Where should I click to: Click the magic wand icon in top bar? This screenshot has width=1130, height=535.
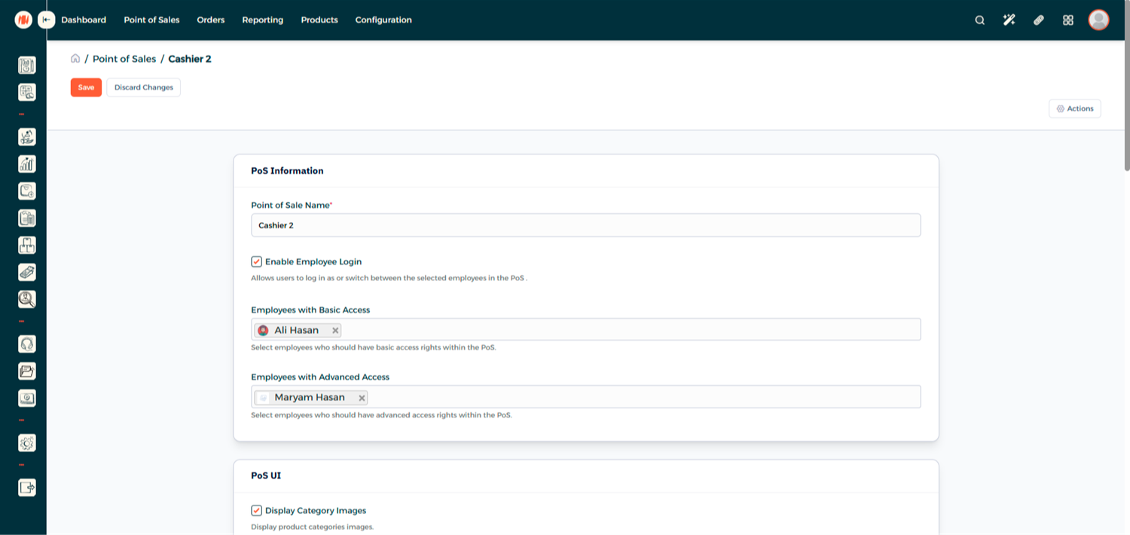click(1009, 20)
